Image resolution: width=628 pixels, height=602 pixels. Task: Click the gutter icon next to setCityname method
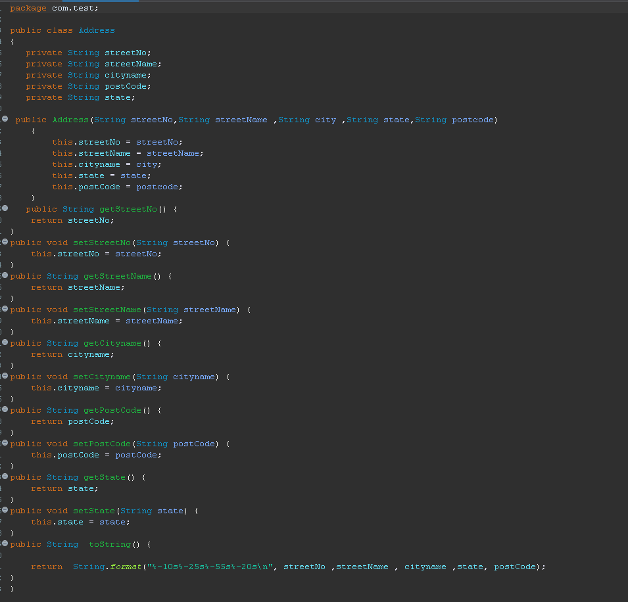(x=5, y=376)
